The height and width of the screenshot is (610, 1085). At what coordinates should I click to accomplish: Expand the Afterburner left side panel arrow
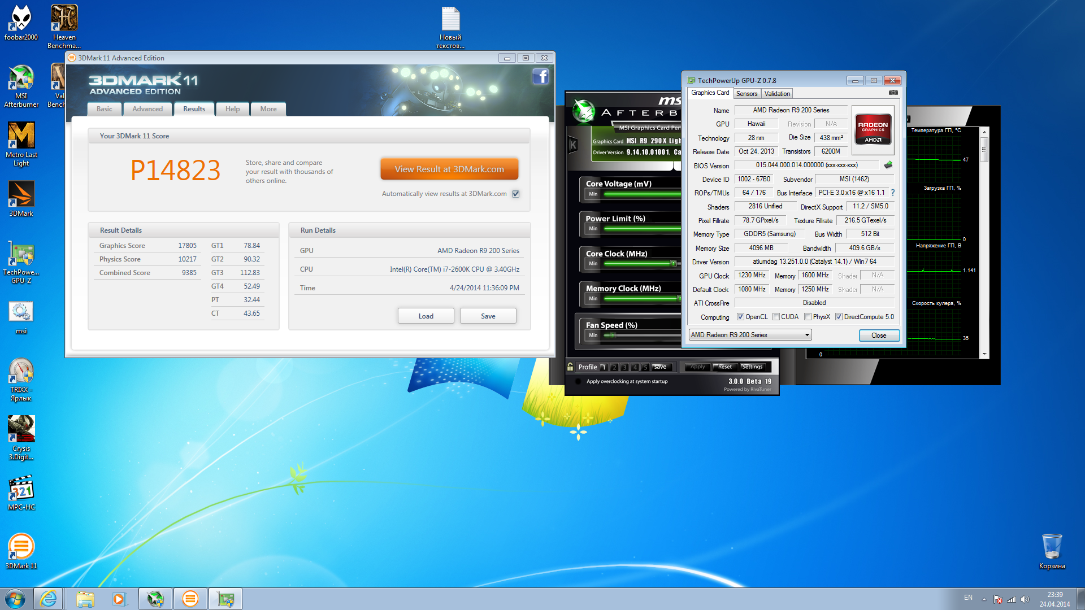(x=573, y=145)
